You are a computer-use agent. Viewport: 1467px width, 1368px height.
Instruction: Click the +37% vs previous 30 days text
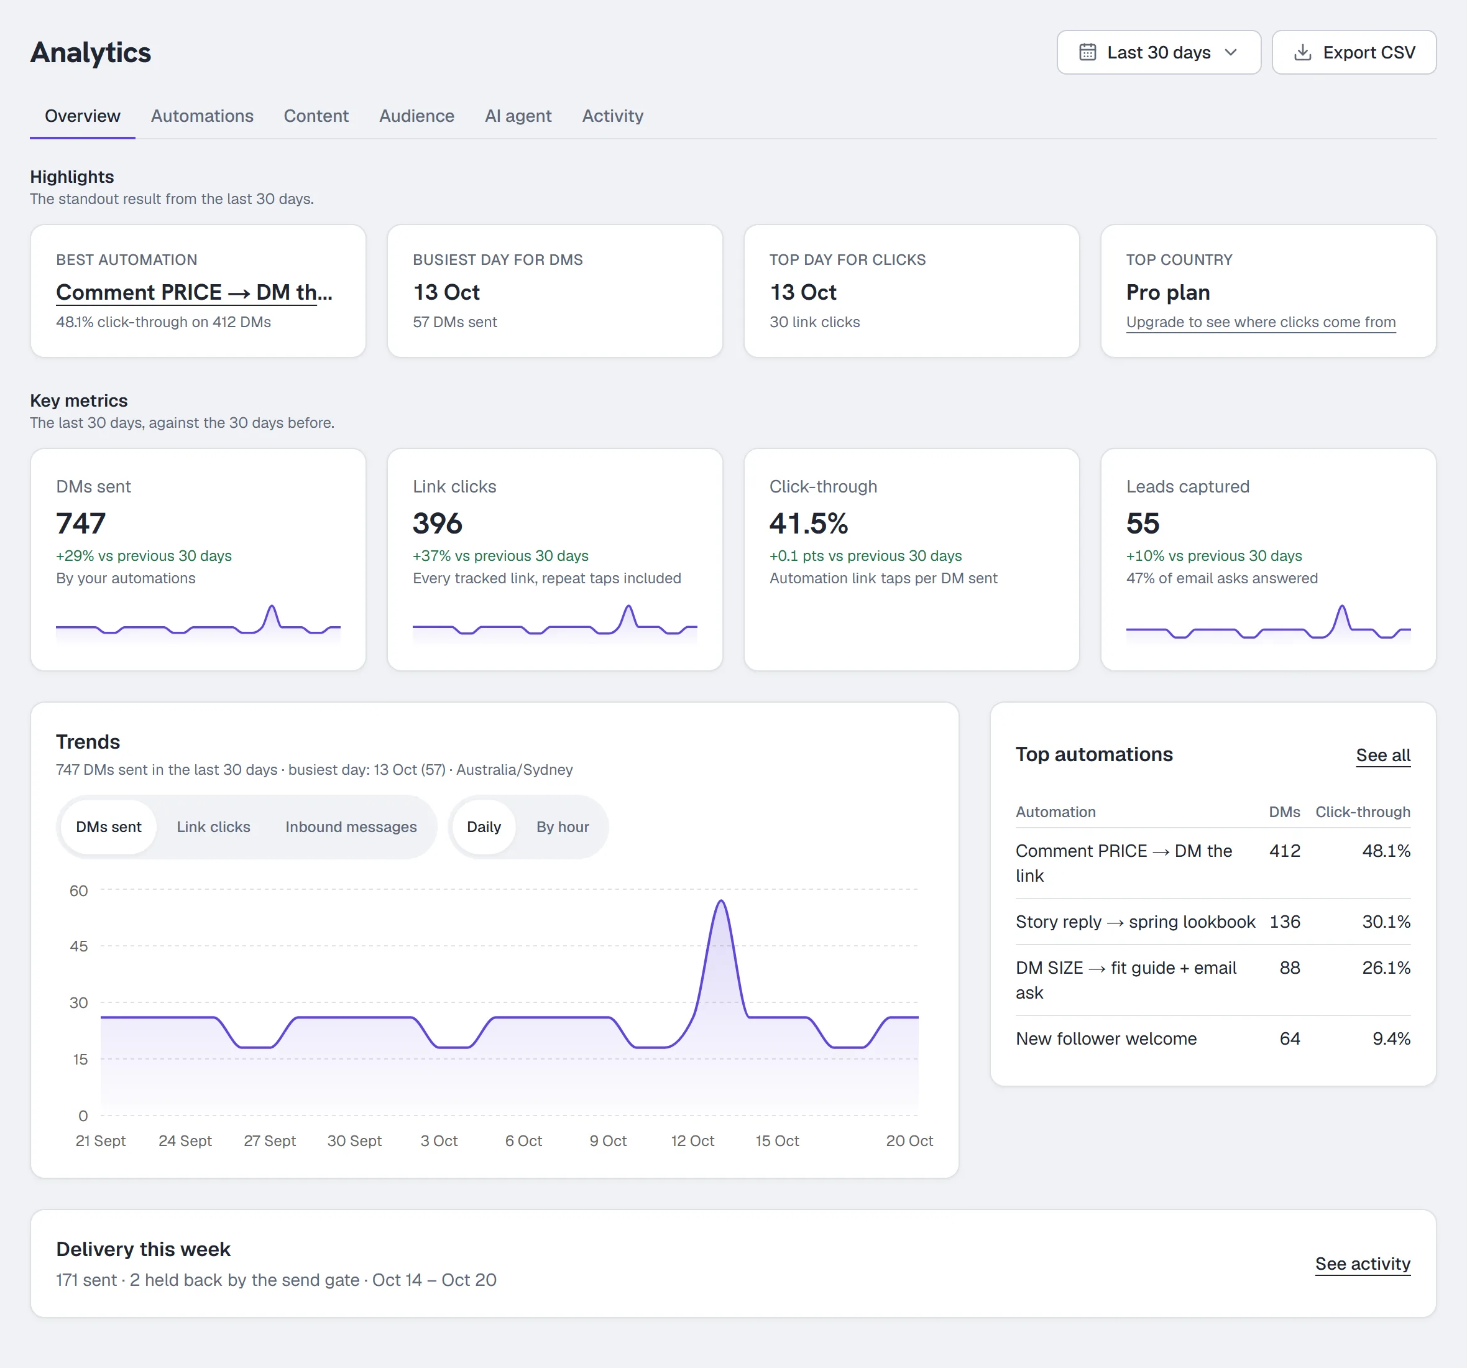tap(500, 555)
